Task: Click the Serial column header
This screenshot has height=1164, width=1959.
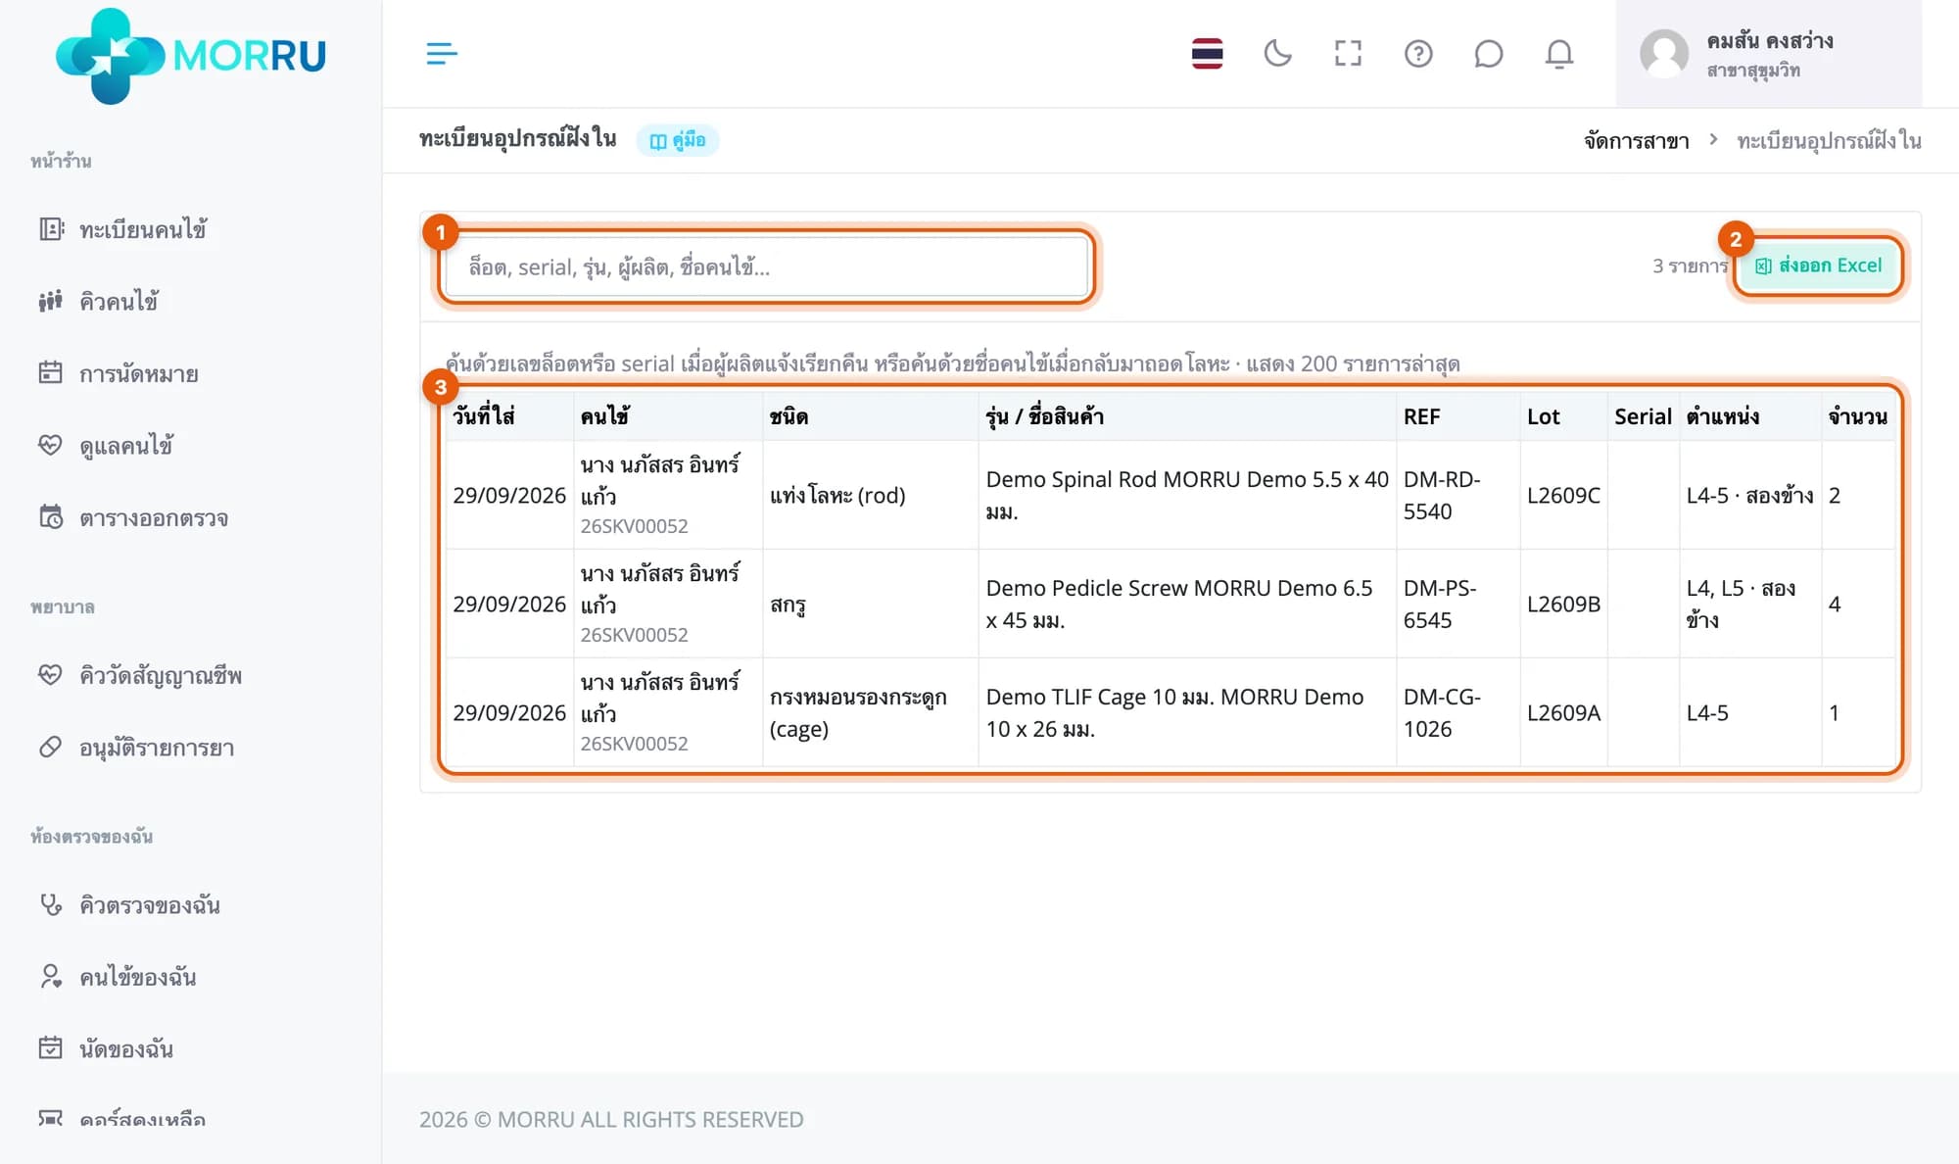Action: 1643,416
